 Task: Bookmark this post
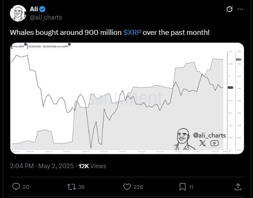tap(182, 187)
